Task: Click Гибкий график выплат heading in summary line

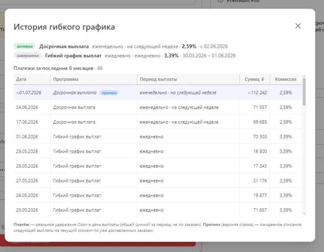Action: (73, 56)
